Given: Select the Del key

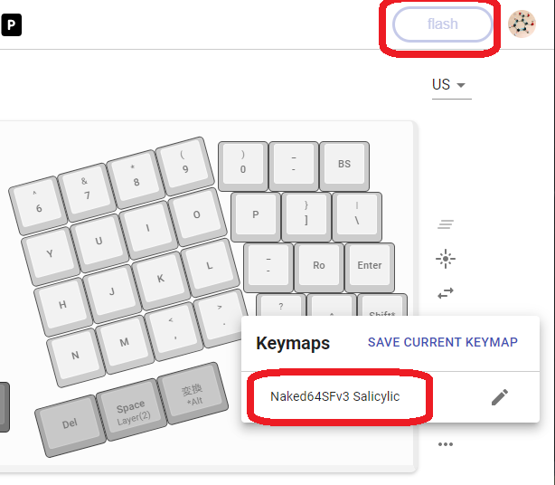Looking at the screenshot, I should point(71,426).
